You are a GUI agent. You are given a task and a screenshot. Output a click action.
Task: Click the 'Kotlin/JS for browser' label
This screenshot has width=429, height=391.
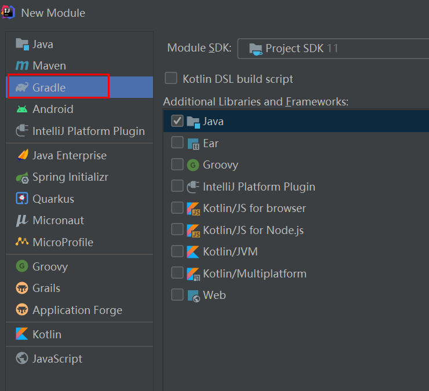click(x=255, y=209)
